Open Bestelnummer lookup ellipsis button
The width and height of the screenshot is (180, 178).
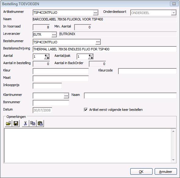point(98,42)
